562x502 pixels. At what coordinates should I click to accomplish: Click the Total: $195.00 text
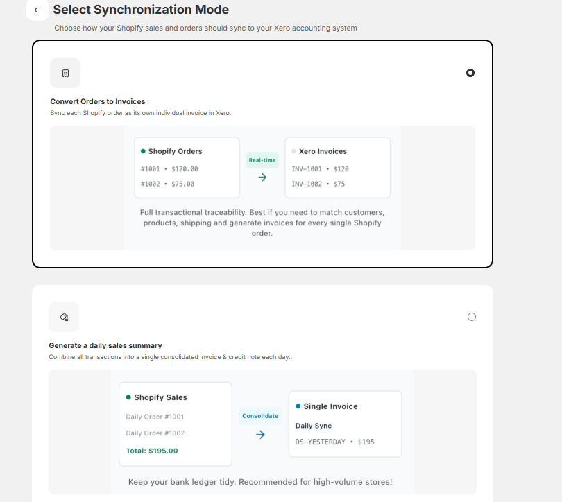tap(152, 451)
